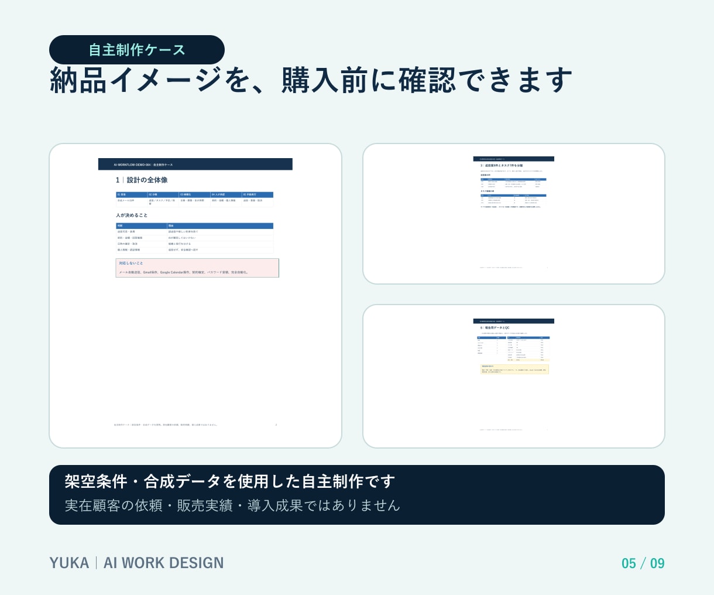714x595 pixels.
Task: Click the 人が決めること subheading
Action: tap(132, 216)
